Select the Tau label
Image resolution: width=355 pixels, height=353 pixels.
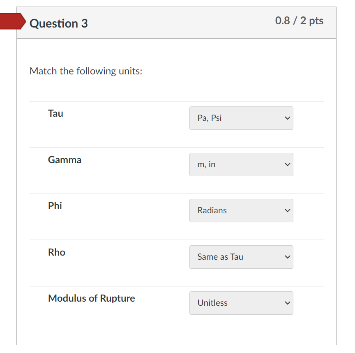pyautogui.click(x=55, y=113)
